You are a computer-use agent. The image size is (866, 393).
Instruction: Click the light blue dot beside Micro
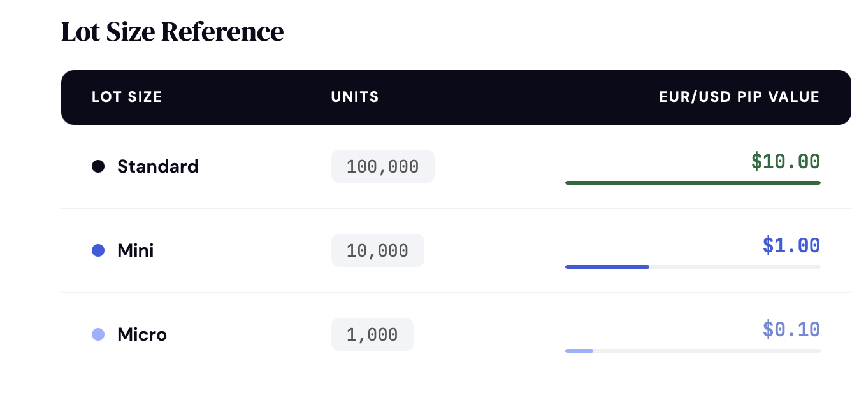pyautogui.click(x=98, y=334)
